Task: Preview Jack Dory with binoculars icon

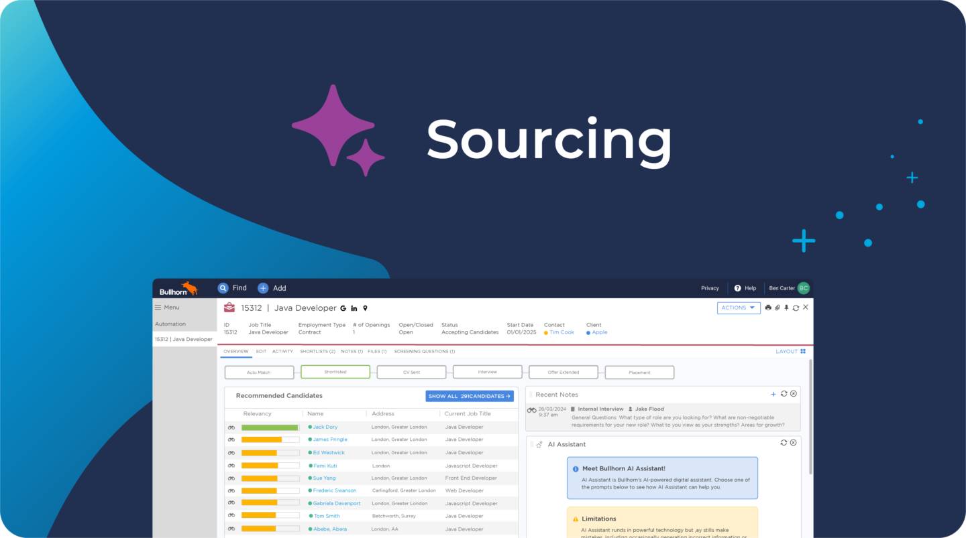Action: [231, 427]
